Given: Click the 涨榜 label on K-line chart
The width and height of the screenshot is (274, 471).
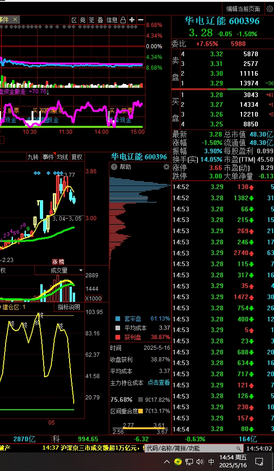Looking at the screenshot, I should pyautogui.click(x=58, y=262).
